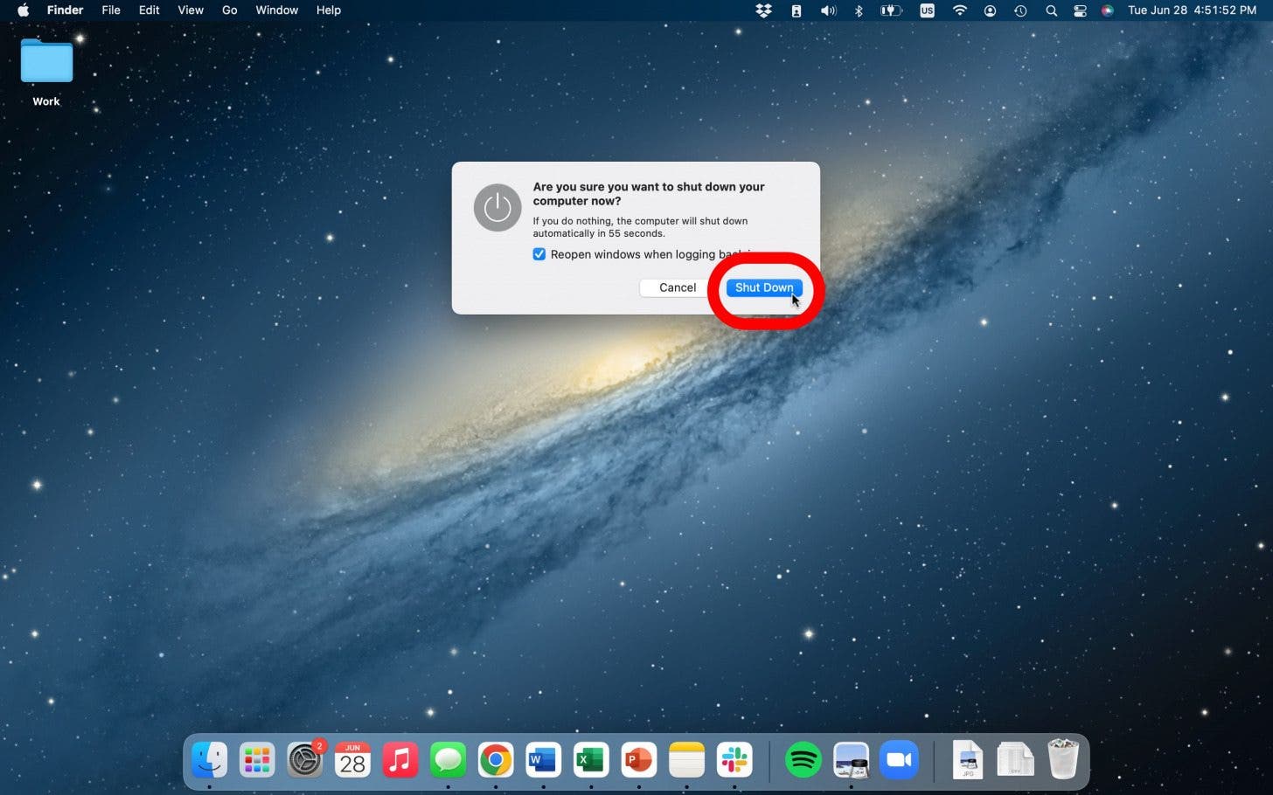Launch Spotify from the Dock

tap(803, 759)
